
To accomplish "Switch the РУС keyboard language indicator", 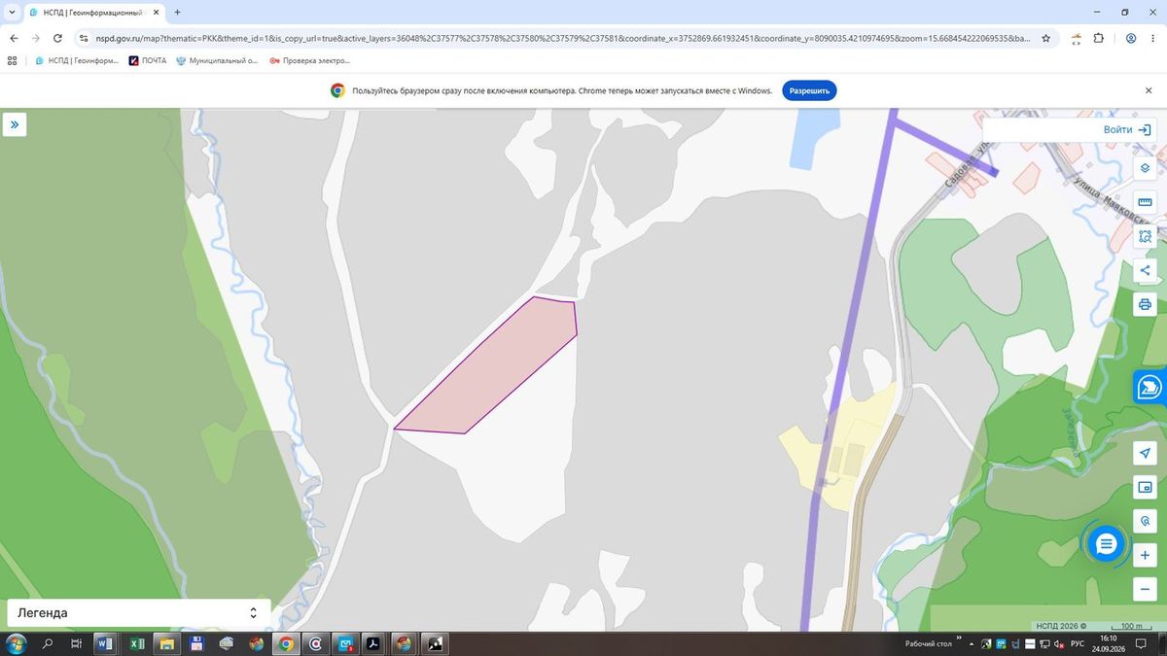I will tap(1078, 643).
